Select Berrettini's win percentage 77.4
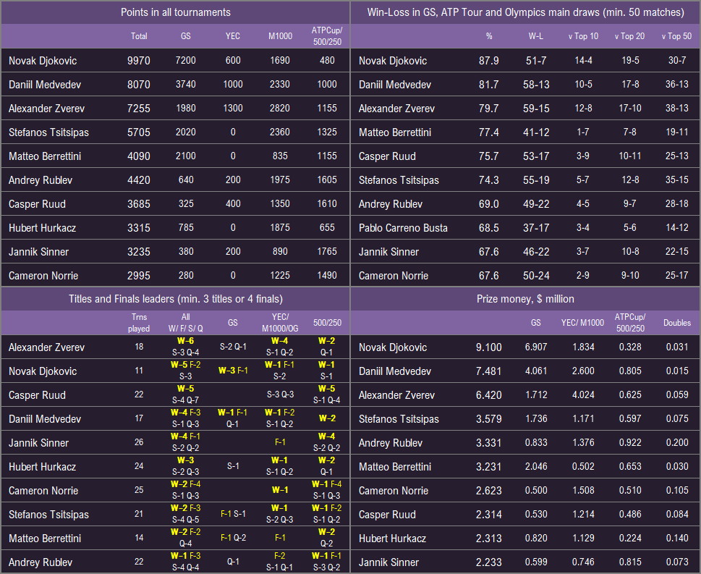This screenshot has height=574, width=701. [488, 132]
